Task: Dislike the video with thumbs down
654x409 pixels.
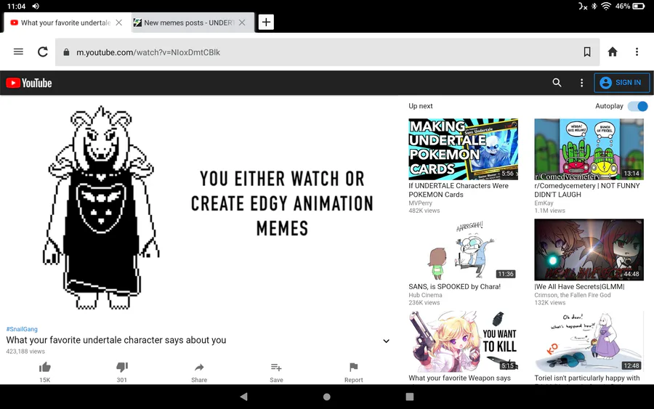Action: coord(122,368)
